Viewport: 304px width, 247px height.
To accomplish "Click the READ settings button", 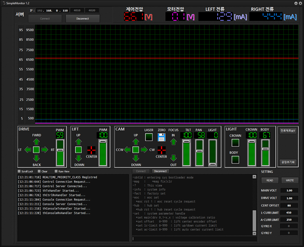I will click(x=269, y=180).
